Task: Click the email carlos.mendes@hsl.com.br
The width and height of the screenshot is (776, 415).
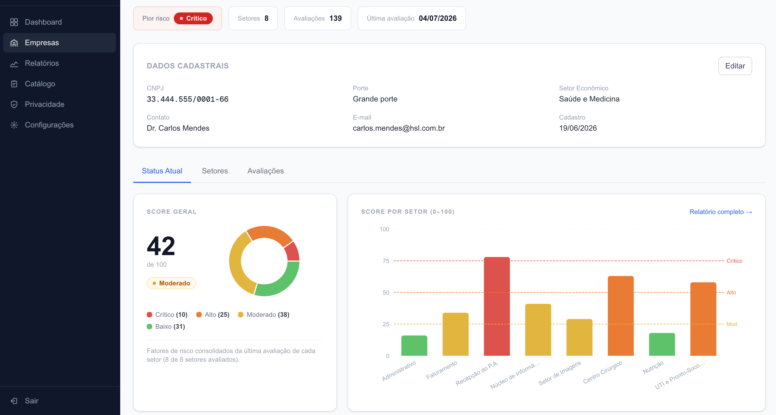Action: [399, 128]
